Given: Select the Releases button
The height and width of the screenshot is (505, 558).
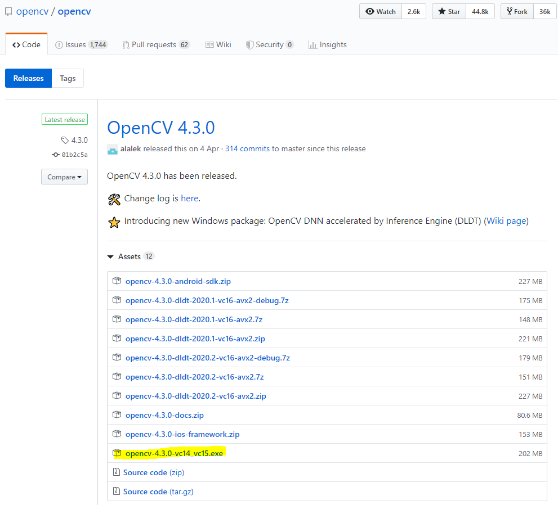Looking at the screenshot, I should tap(29, 78).
